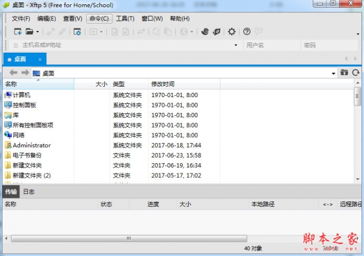Click file list scrollbar down arrow

357,179
